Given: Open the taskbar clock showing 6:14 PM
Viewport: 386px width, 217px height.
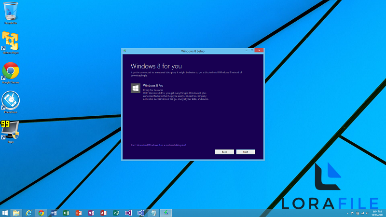Looking at the screenshot, I should [x=377, y=213].
